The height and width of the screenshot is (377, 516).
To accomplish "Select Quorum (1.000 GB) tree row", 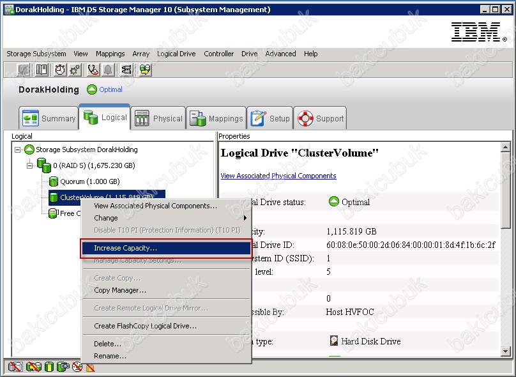I will click(90, 181).
